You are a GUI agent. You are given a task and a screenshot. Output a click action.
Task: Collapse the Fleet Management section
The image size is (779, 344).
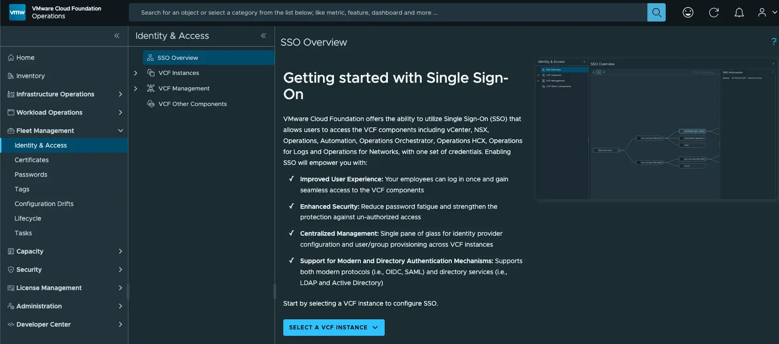click(121, 131)
